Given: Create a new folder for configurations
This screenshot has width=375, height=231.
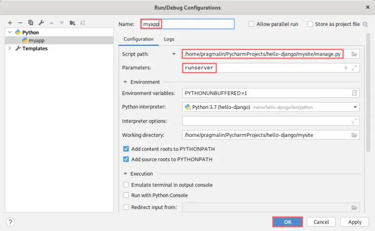Looking at the screenshot, I should click(72, 23).
